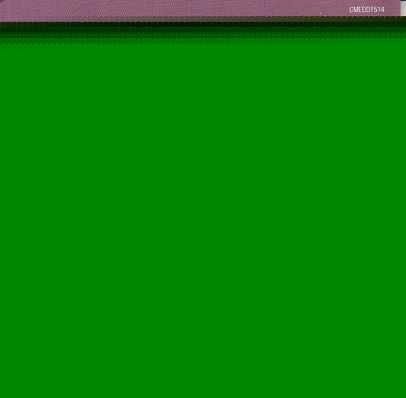
Task: Click the bottom-right corner of green area
Action: point(403,395)
